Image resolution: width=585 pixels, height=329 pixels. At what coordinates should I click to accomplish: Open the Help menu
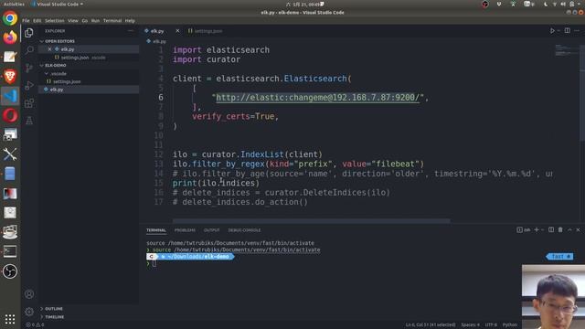[130, 20]
